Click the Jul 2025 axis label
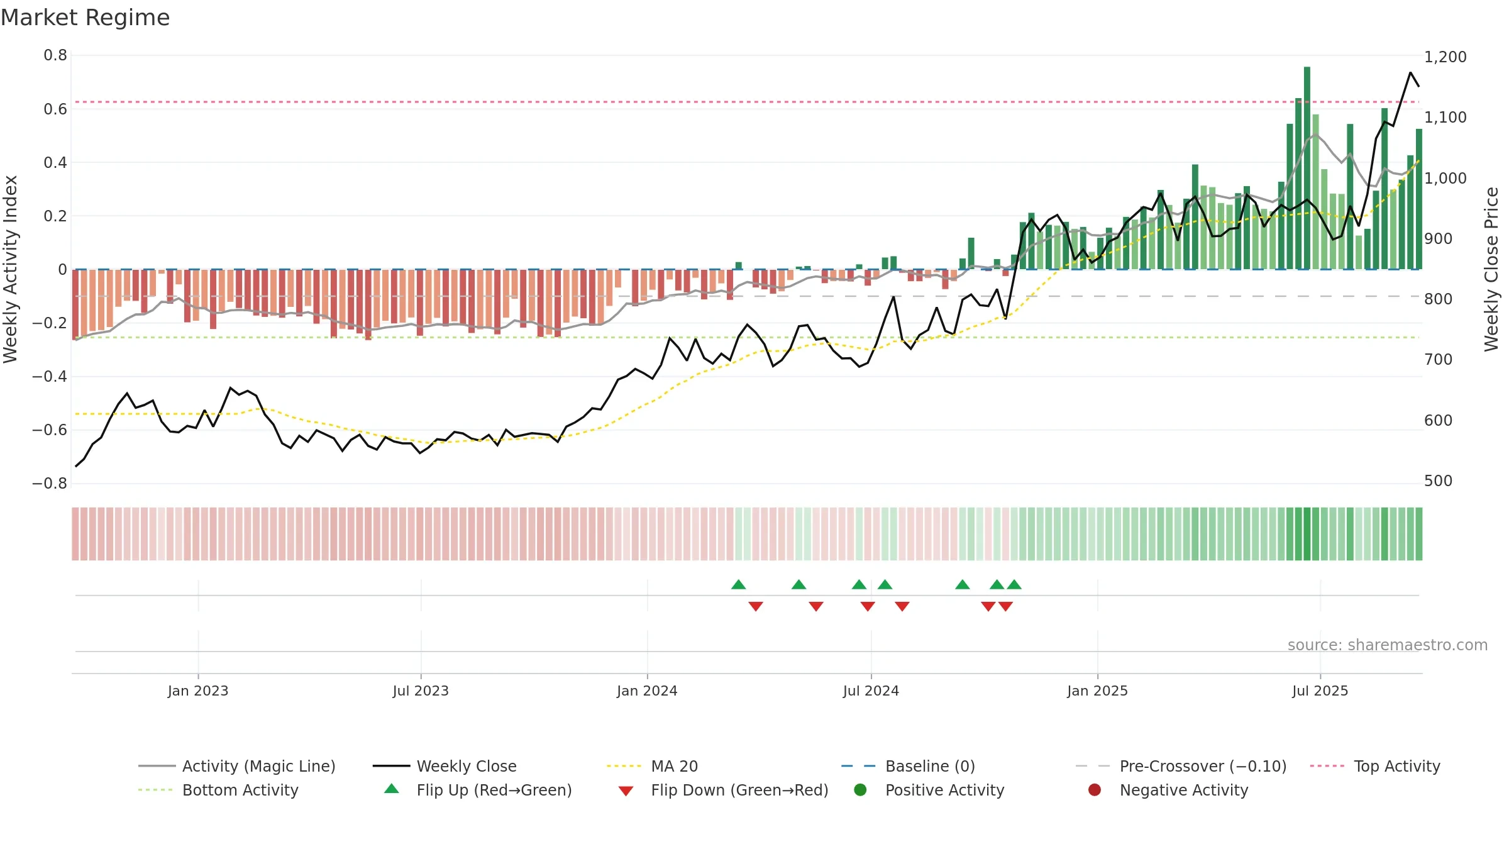Screen dimensions: 1509x849 pyautogui.click(x=1320, y=691)
